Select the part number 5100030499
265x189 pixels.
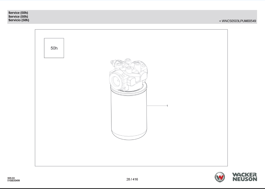click(14, 180)
